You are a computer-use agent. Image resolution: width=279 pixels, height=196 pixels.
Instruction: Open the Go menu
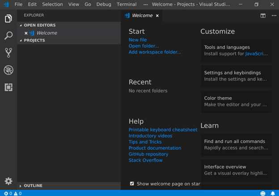click(x=88, y=4)
